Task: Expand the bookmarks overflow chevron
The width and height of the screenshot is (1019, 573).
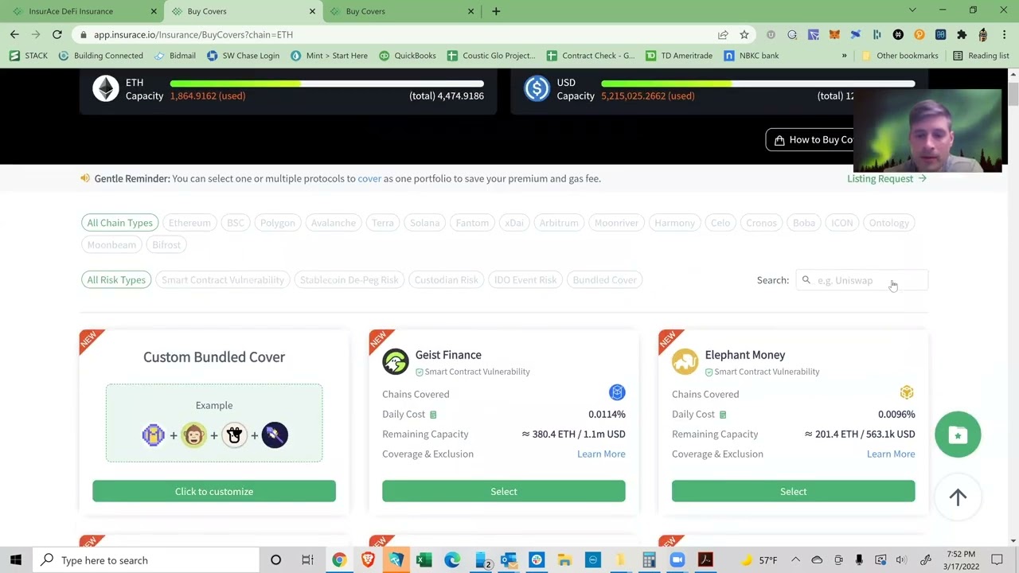Action: coord(844,56)
